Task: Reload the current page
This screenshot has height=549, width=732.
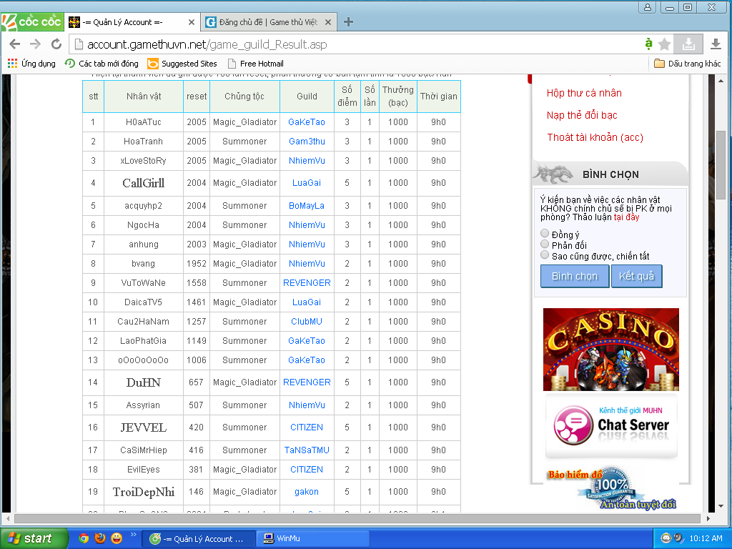Action: pyautogui.click(x=56, y=44)
